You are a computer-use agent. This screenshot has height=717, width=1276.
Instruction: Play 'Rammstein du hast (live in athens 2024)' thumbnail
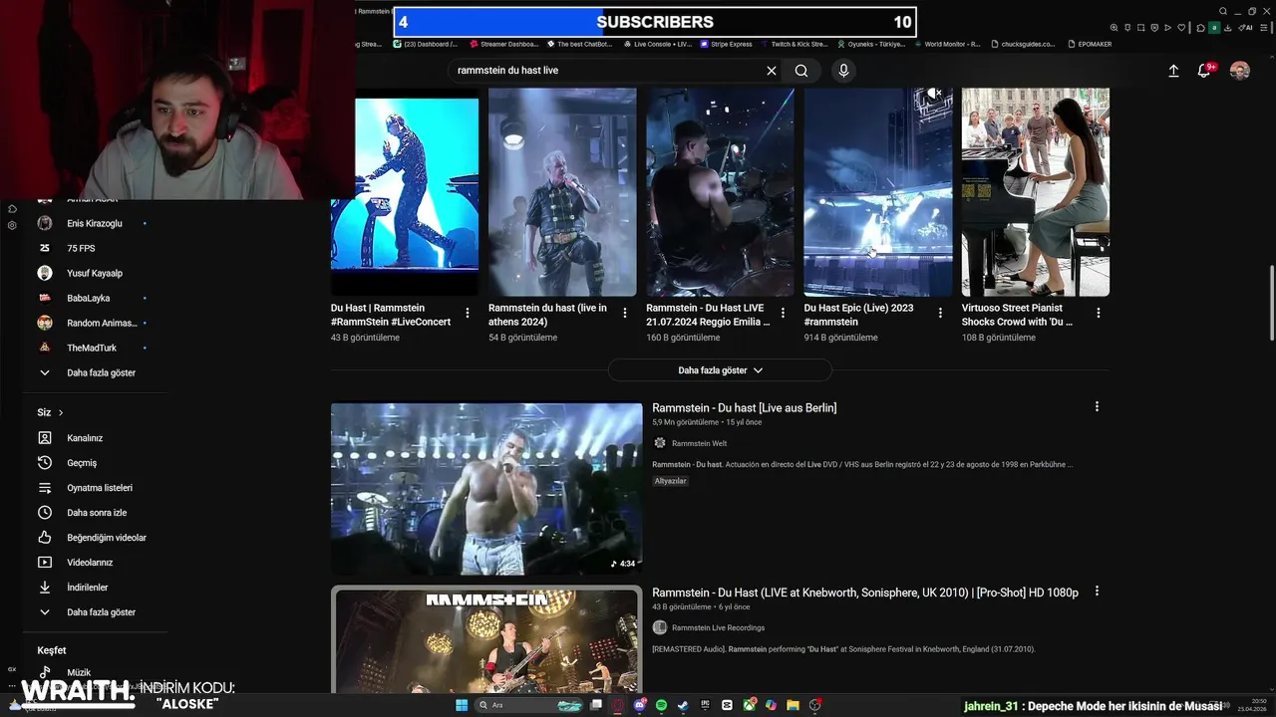coord(562,192)
